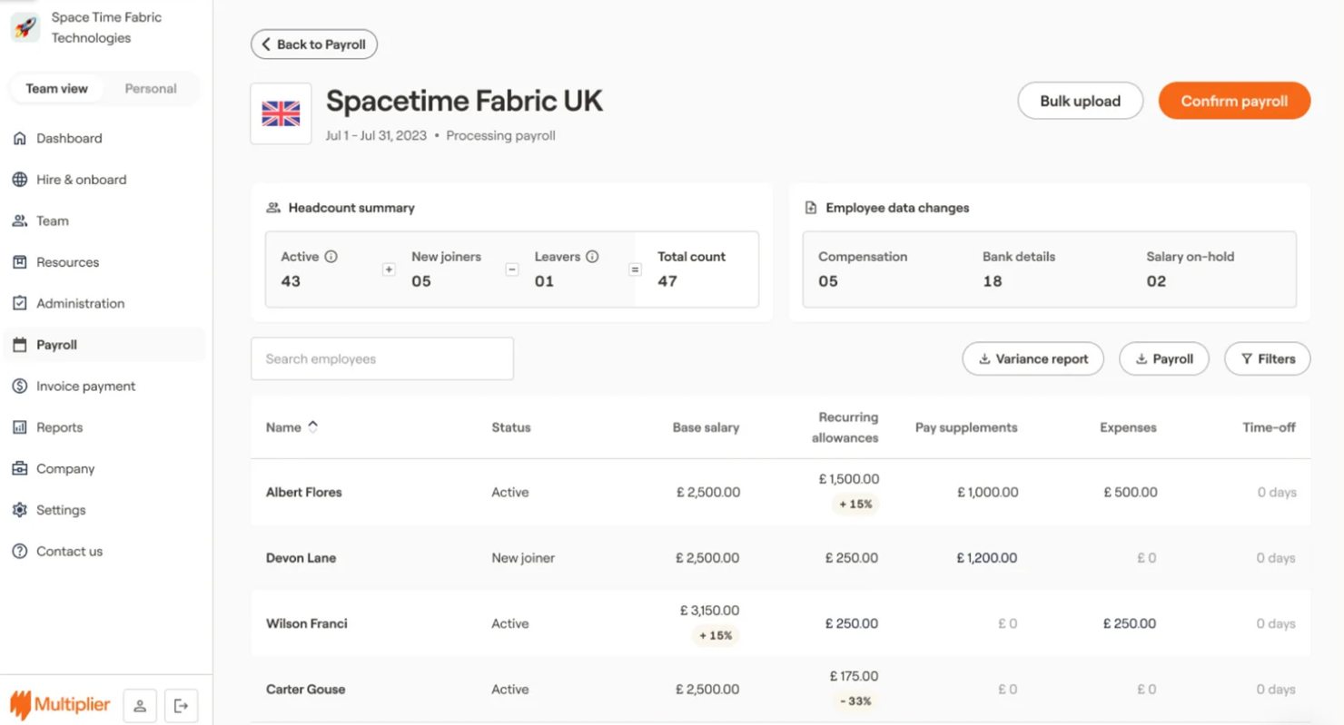This screenshot has height=725, width=1344.
Task: Focus the Search employees field
Action: tap(382, 359)
